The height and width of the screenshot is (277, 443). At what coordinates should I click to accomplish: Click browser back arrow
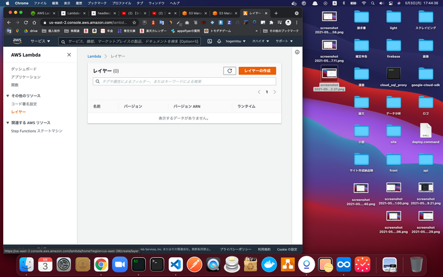point(9,22)
